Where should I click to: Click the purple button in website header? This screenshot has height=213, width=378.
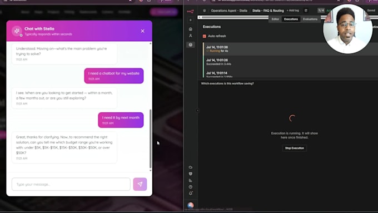point(164,12)
